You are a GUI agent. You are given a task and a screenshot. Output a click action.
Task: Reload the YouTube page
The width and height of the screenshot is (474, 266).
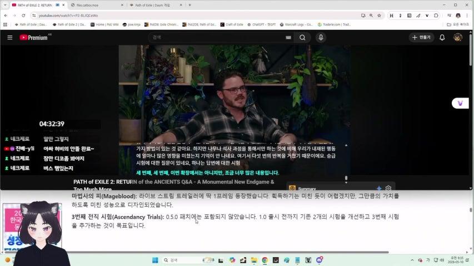click(x=23, y=16)
